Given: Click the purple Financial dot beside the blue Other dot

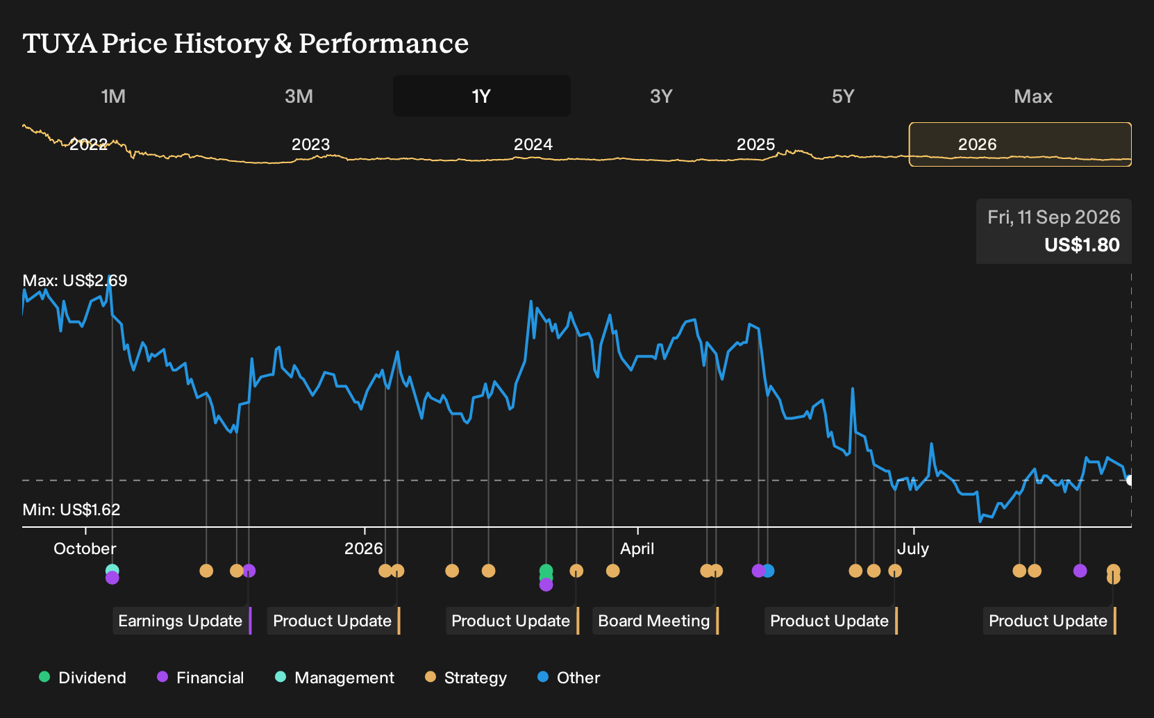Looking at the screenshot, I should point(758,571).
